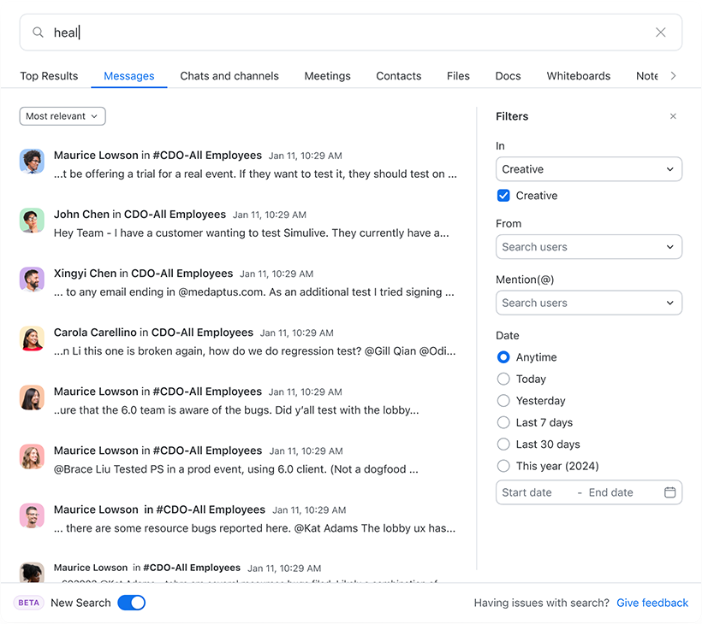The image size is (702, 624).
Task: Click the BETA badge
Action: (28, 603)
